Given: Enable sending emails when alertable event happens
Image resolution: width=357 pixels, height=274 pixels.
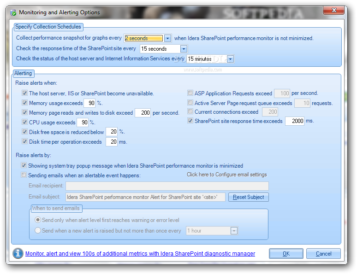Looking at the screenshot, I should coord(24,175).
